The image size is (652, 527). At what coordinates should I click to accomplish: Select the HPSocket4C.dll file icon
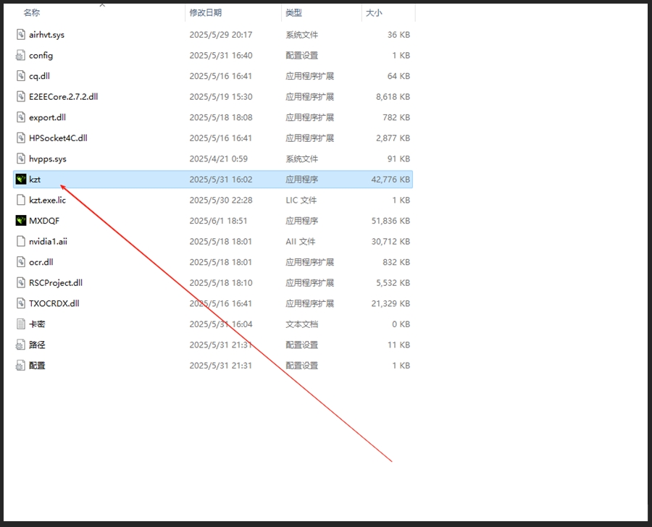21,138
